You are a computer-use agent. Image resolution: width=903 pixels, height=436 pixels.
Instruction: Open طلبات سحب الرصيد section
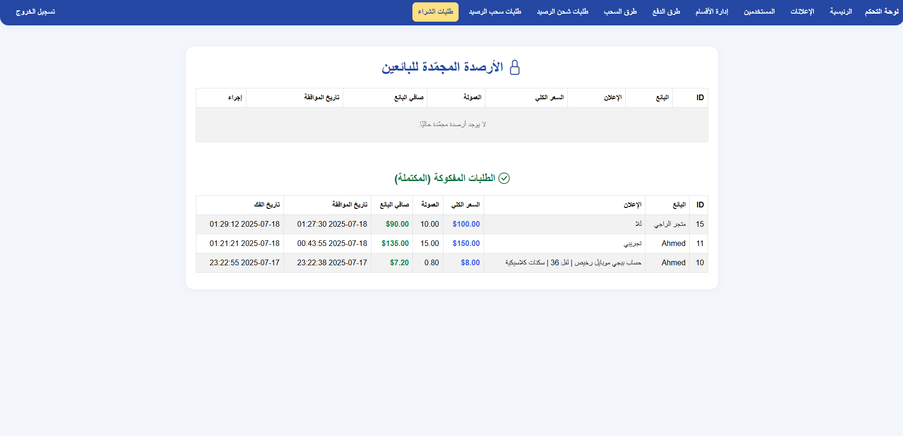coord(494,12)
